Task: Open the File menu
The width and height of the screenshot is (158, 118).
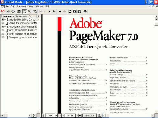Action: [7, 6]
